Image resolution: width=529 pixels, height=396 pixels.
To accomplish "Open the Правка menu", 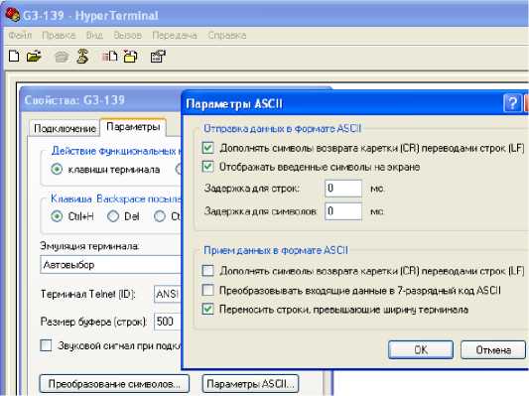I will 59,35.
